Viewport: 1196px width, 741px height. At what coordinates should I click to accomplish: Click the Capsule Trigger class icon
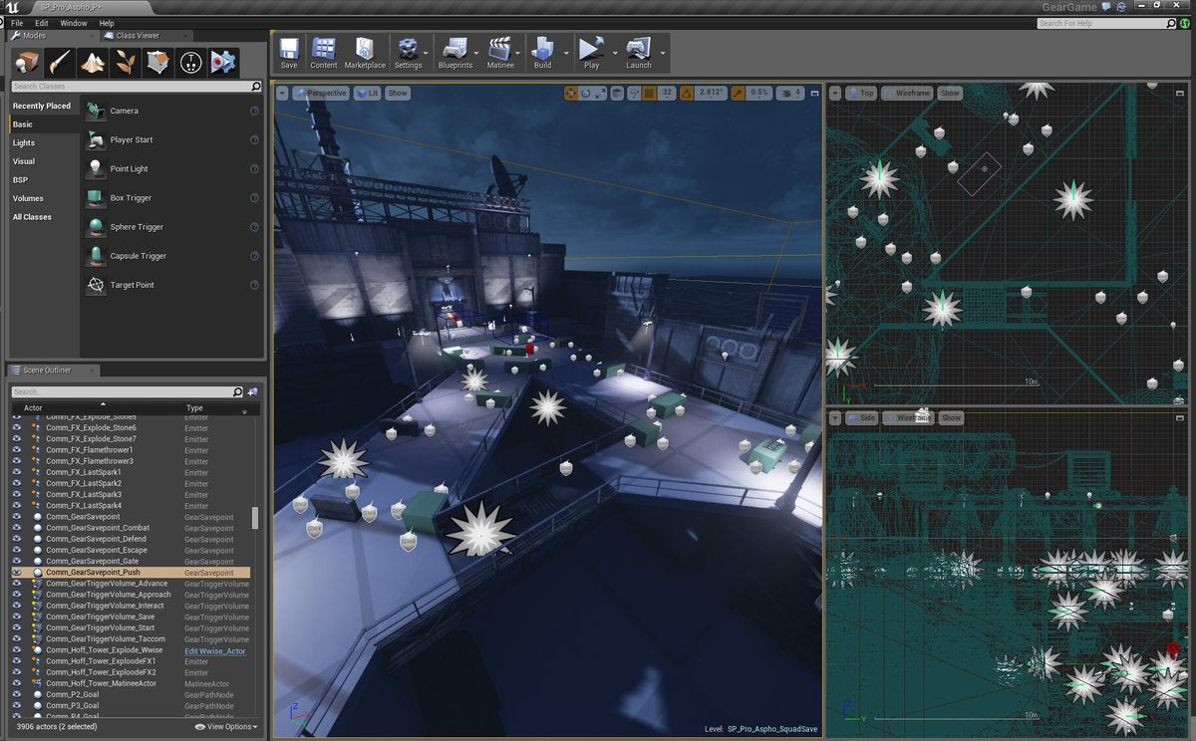point(96,256)
